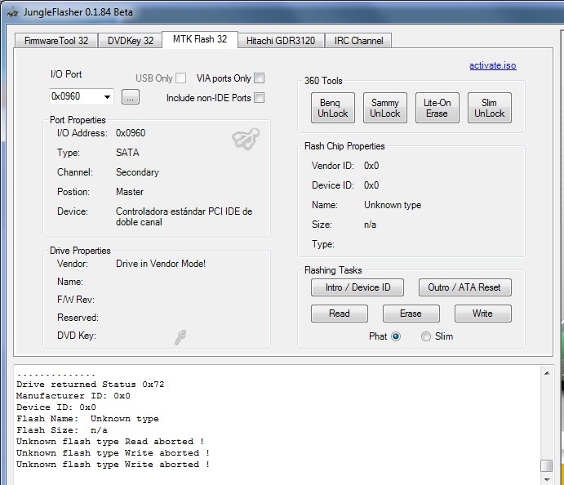Toggle Include non-IDE Ports checkbox

point(259,98)
